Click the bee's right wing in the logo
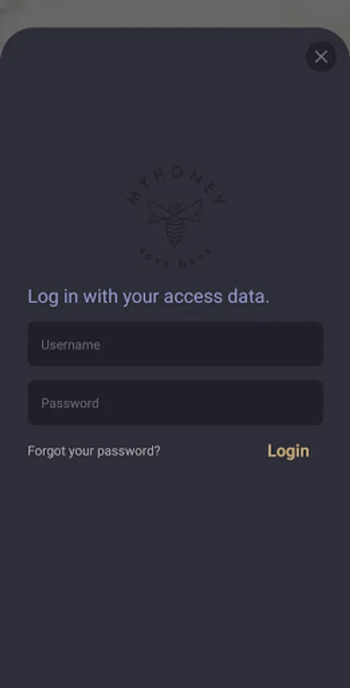 click(x=191, y=209)
